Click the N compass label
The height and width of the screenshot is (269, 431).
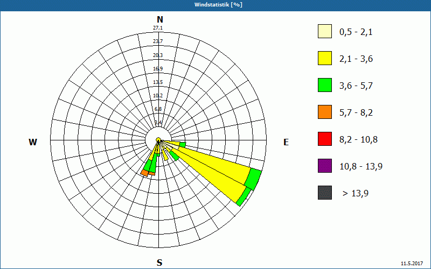[x=159, y=19]
